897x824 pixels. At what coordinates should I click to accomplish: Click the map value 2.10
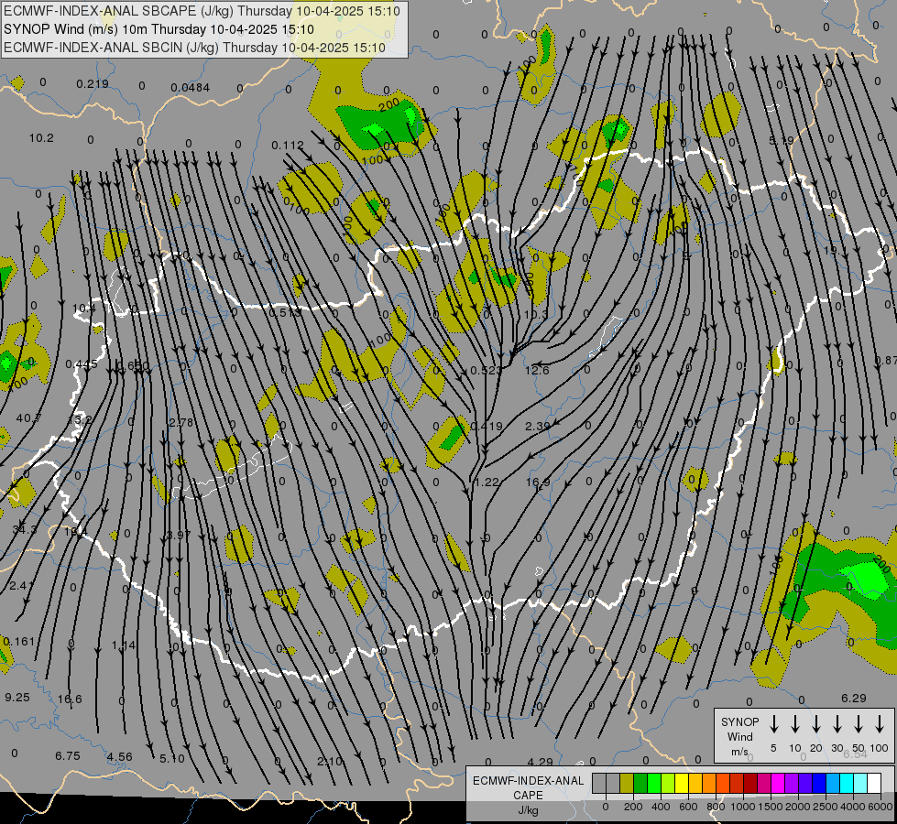pos(330,762)
